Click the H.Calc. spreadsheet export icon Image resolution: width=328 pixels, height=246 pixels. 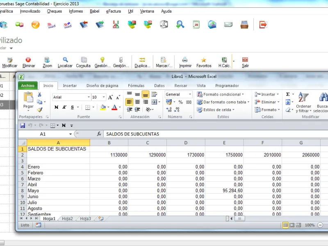(224, 62)
